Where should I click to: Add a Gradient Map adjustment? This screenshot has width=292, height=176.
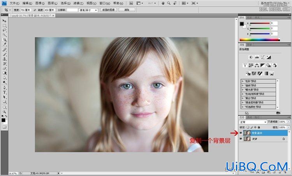266,74
